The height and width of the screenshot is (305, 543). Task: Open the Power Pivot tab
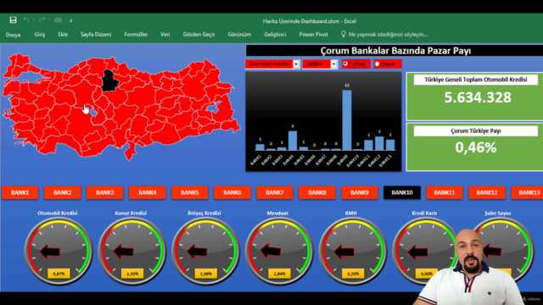coord(313,35)
